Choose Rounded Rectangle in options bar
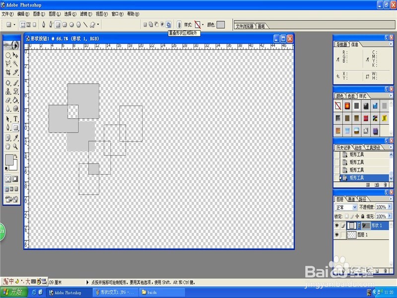 pyautogui.click(x=65, y=24)
